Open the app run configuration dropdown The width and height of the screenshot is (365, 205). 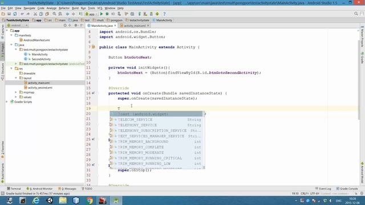point(91,14)
